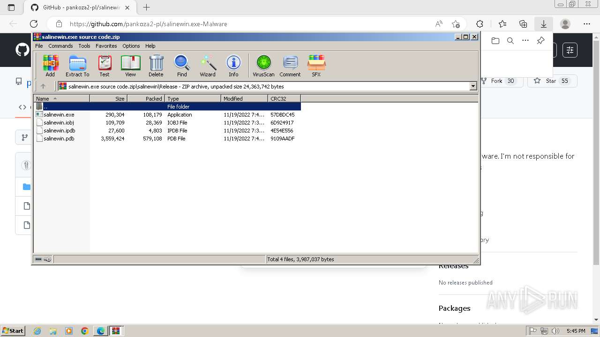This screenshot has width=600, height=337.
Task: Open the Edge profile avatar
Action: 565,24
